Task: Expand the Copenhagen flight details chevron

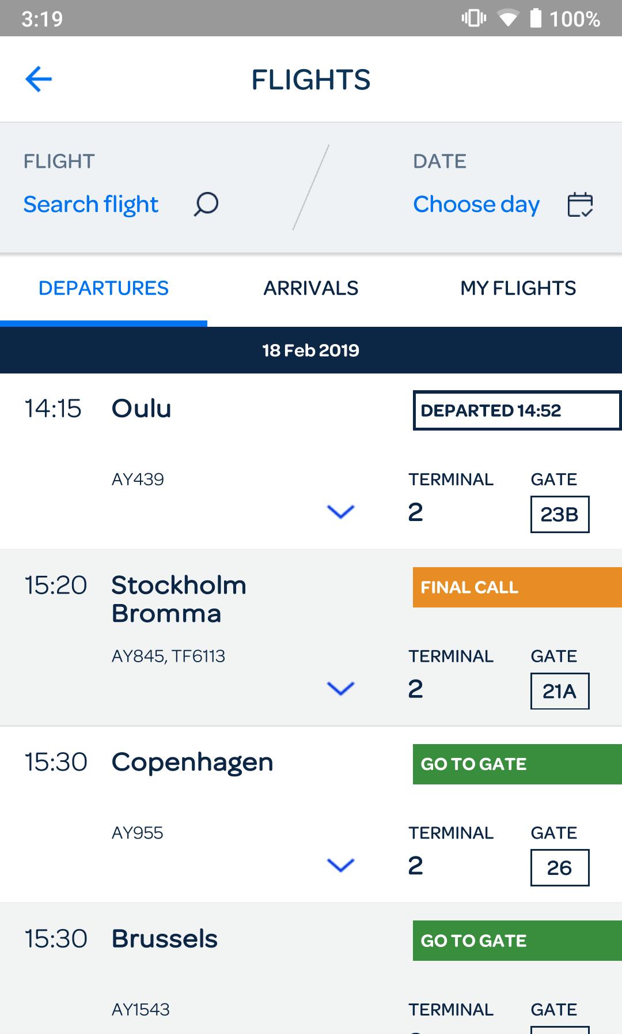Action: coord(340,865)
